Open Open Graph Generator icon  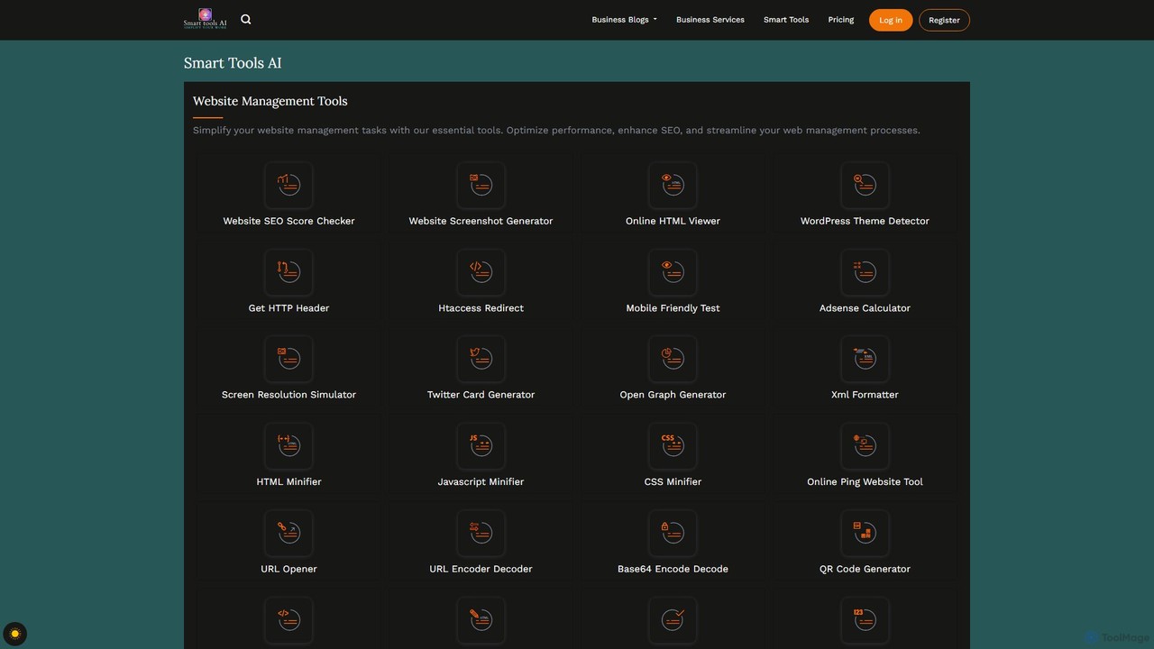(673, 359)
